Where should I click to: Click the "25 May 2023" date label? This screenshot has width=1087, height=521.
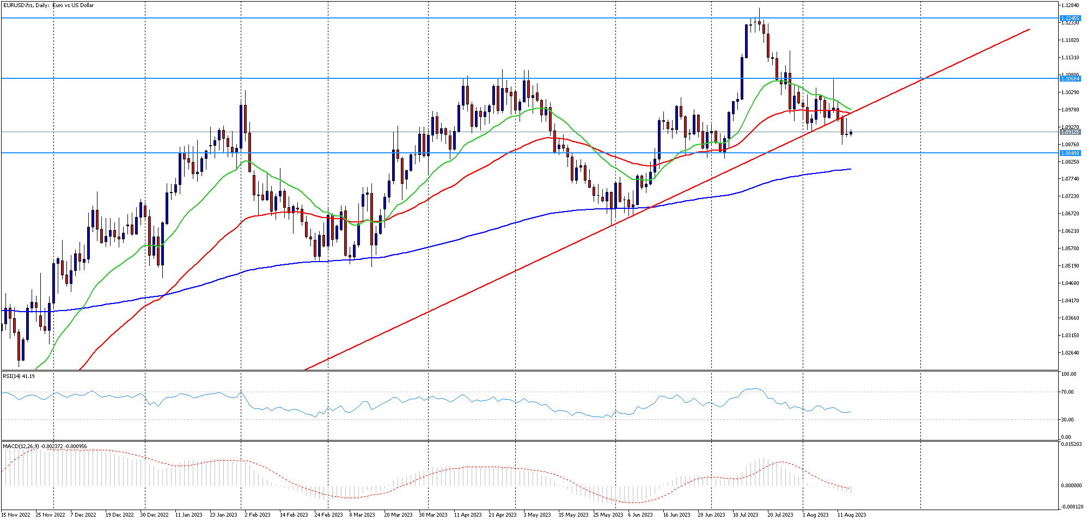pyautogui.click(x=608, y=515)
